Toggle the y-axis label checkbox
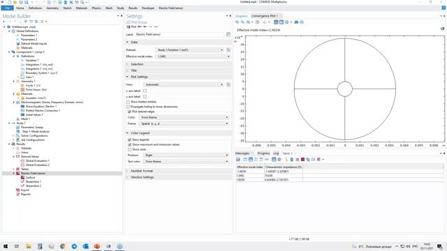This screenshot has width=447, height=251. (x=145, y=97)
